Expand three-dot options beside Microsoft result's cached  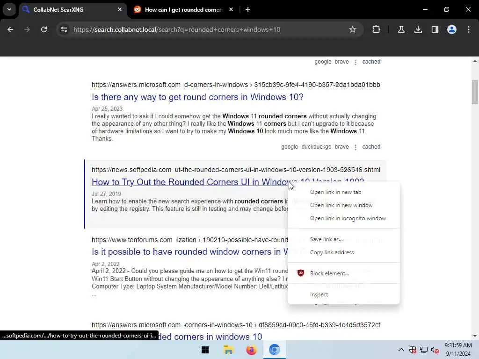(x=356, y=147)
